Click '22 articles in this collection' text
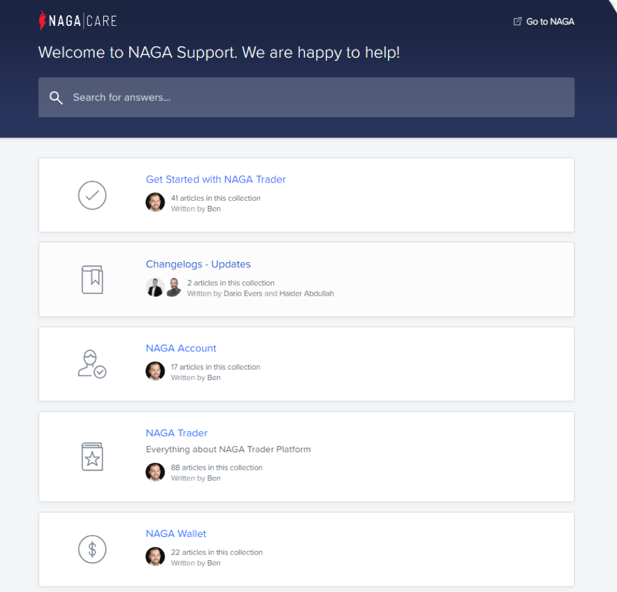The width and height of the screenshot is (617, 592). [x=216, y=552]
